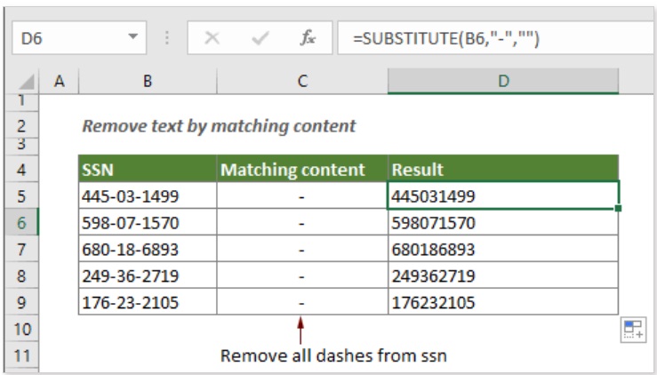
Task: Click the Enter checkmark formula icon
Action: click(x=260, y=38)
